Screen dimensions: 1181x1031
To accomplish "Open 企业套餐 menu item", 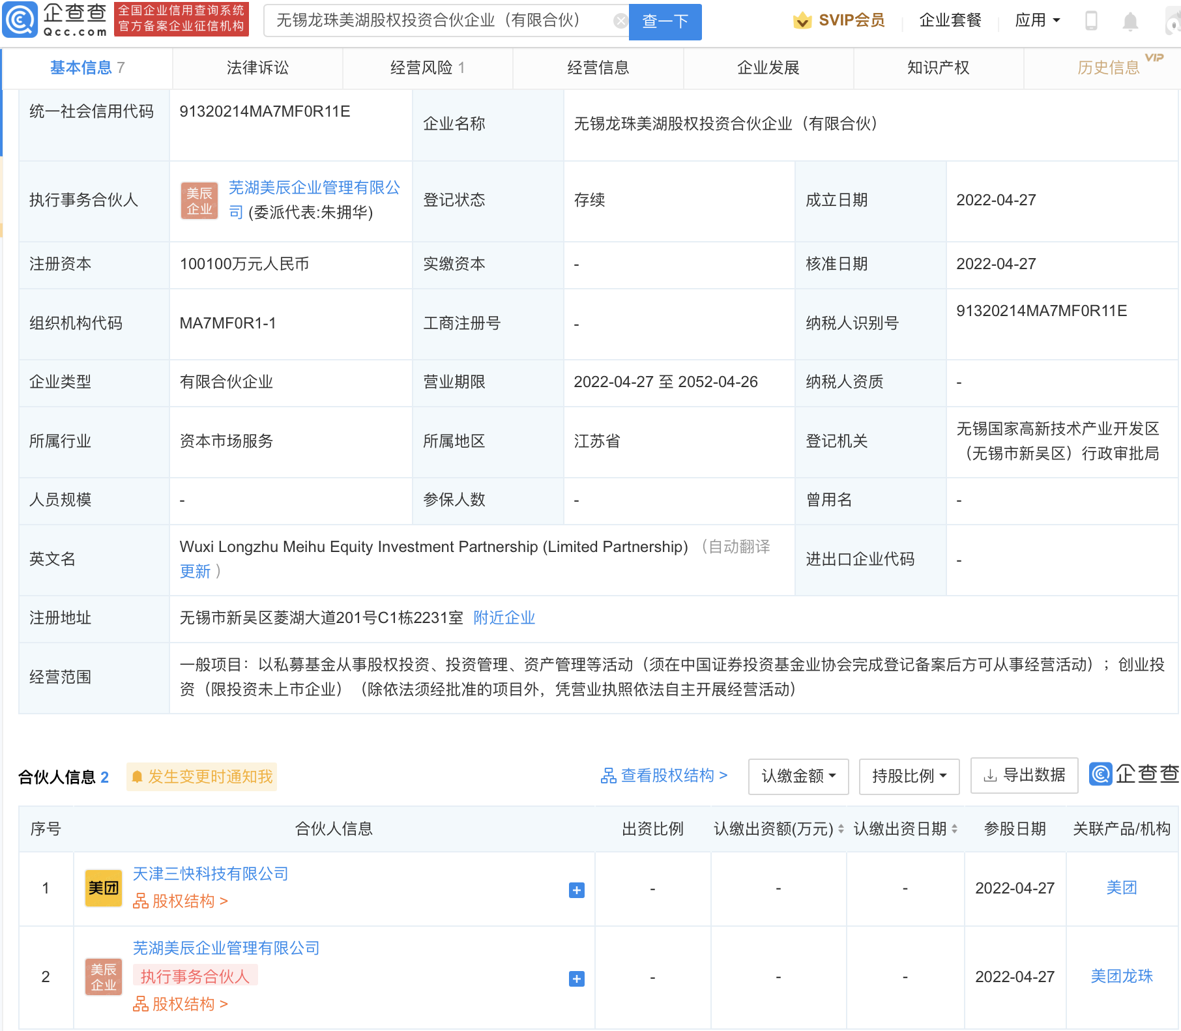I will pos(950,21).
